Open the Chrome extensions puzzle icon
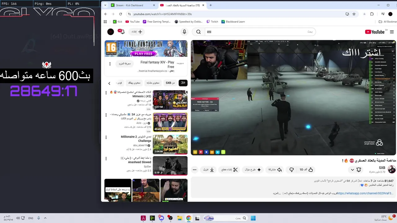The width and height of the screenshot is (397, 223). 372,14
